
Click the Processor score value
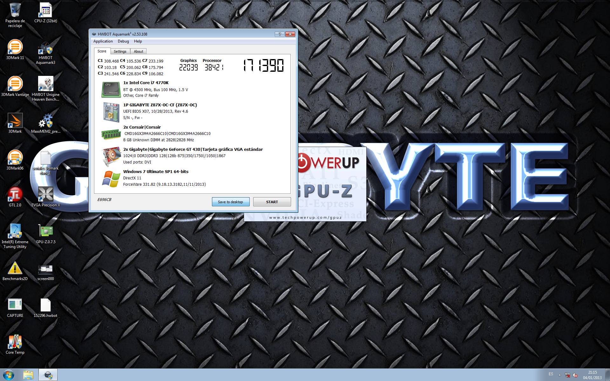point(214,67)
